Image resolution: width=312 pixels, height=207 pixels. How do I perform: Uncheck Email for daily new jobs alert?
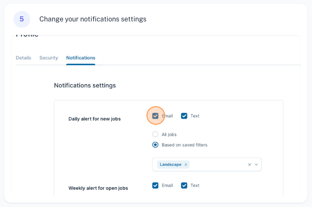pyautogui.click(x=155, y=116)
